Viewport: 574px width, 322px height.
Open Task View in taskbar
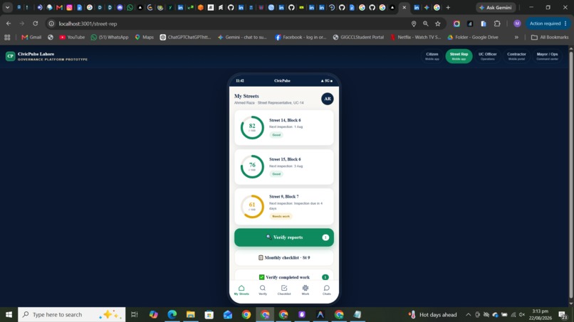[135, 315]
